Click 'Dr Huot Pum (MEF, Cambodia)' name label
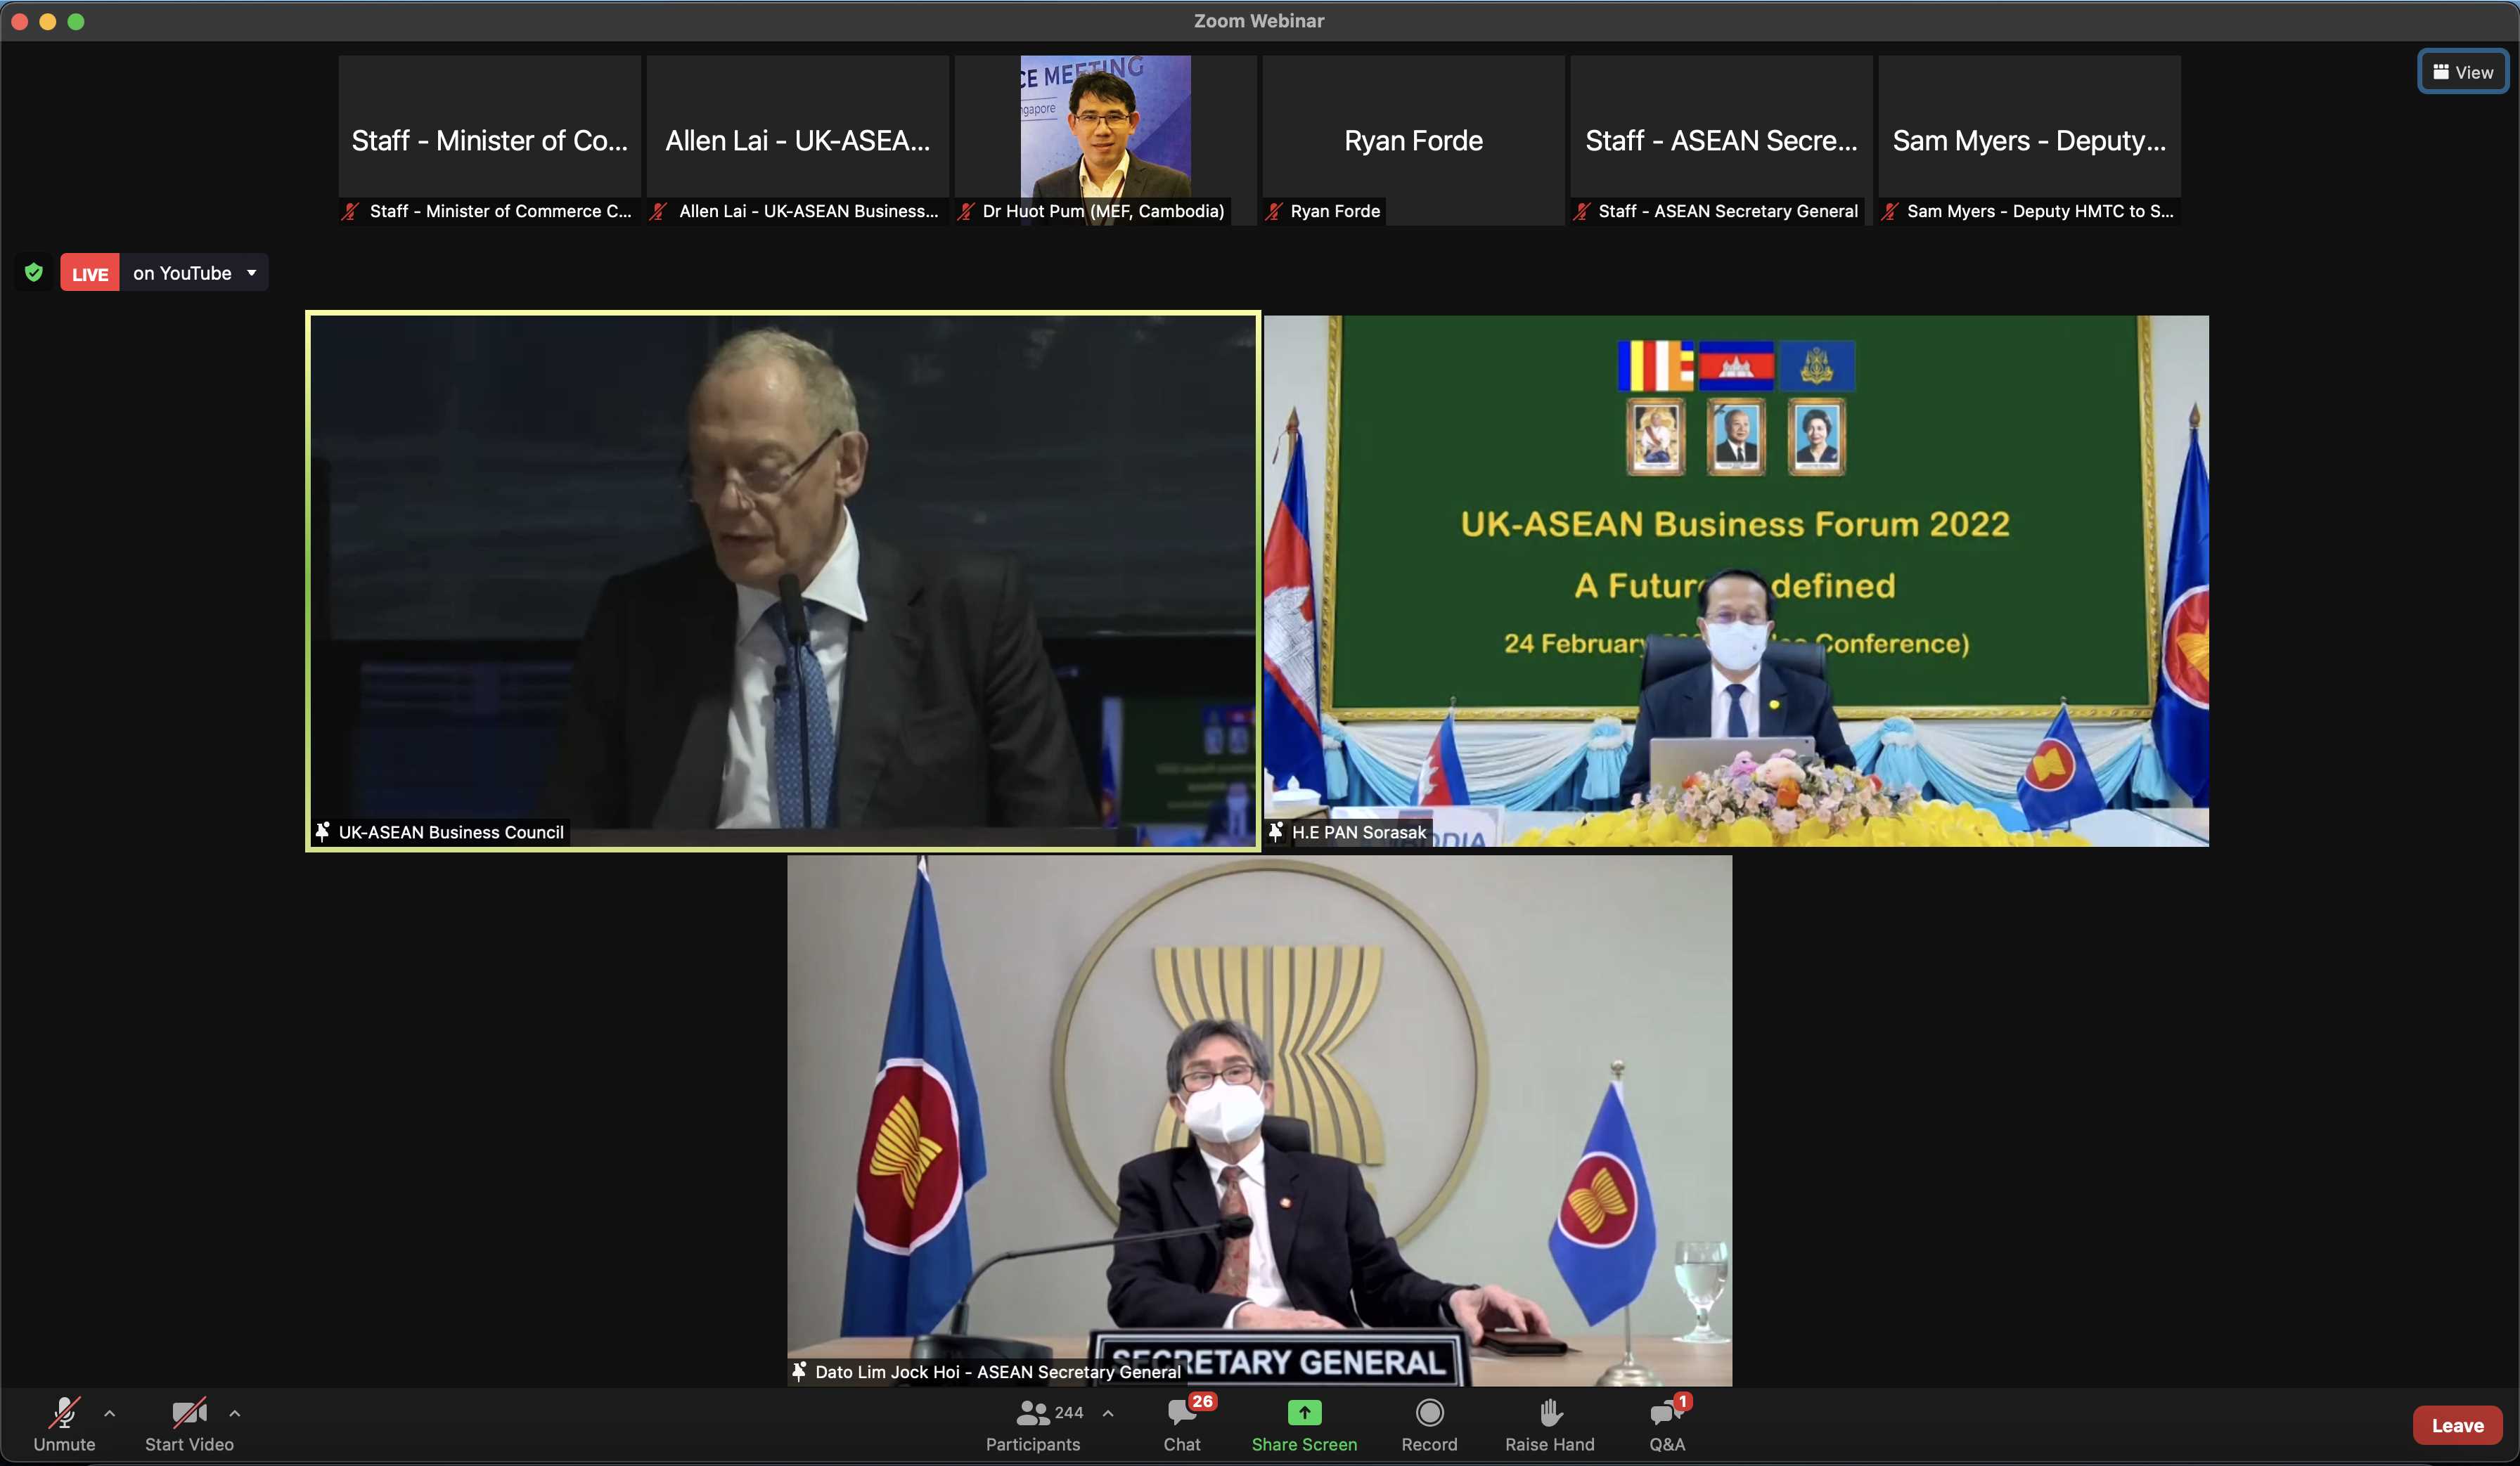2520x1466 pixels. click(x=1103, y=211)
